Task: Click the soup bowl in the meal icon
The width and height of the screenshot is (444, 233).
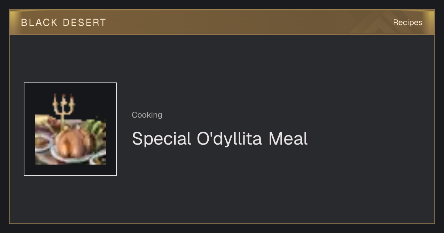Action: click(42, 143)
